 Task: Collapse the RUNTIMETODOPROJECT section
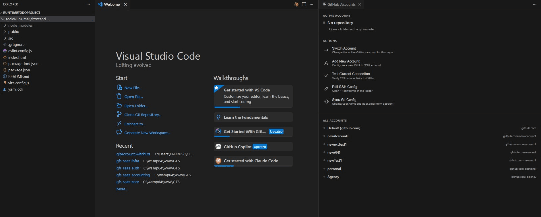coord(1,13)
